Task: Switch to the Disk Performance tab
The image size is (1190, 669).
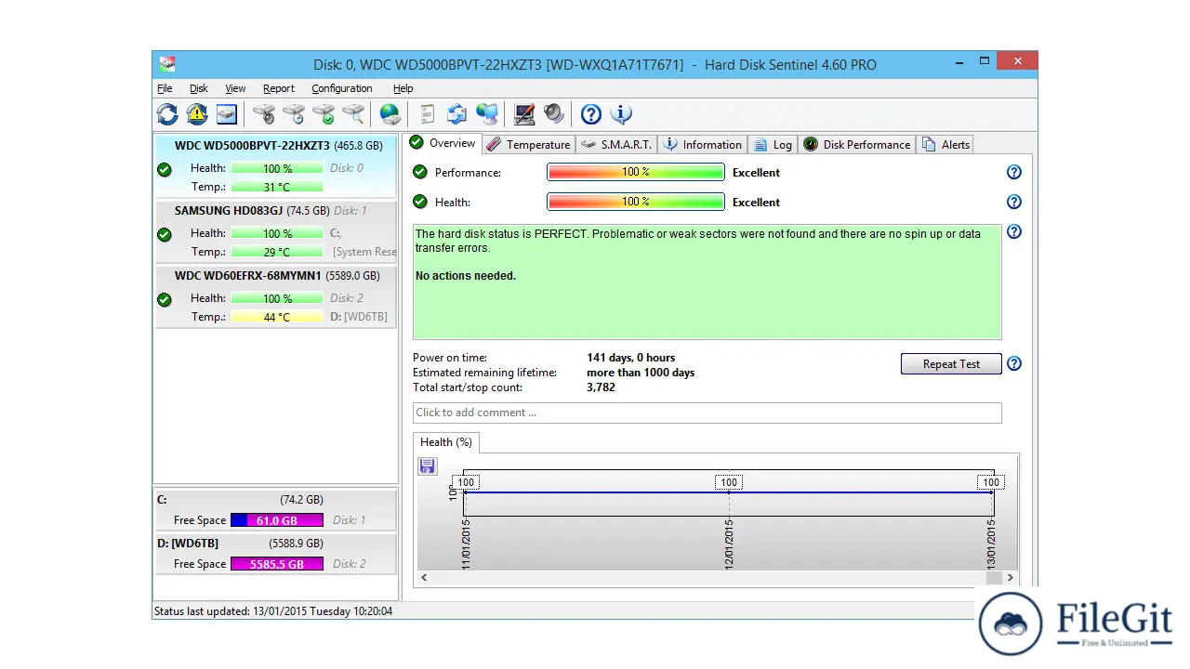Action: (857, 144)
